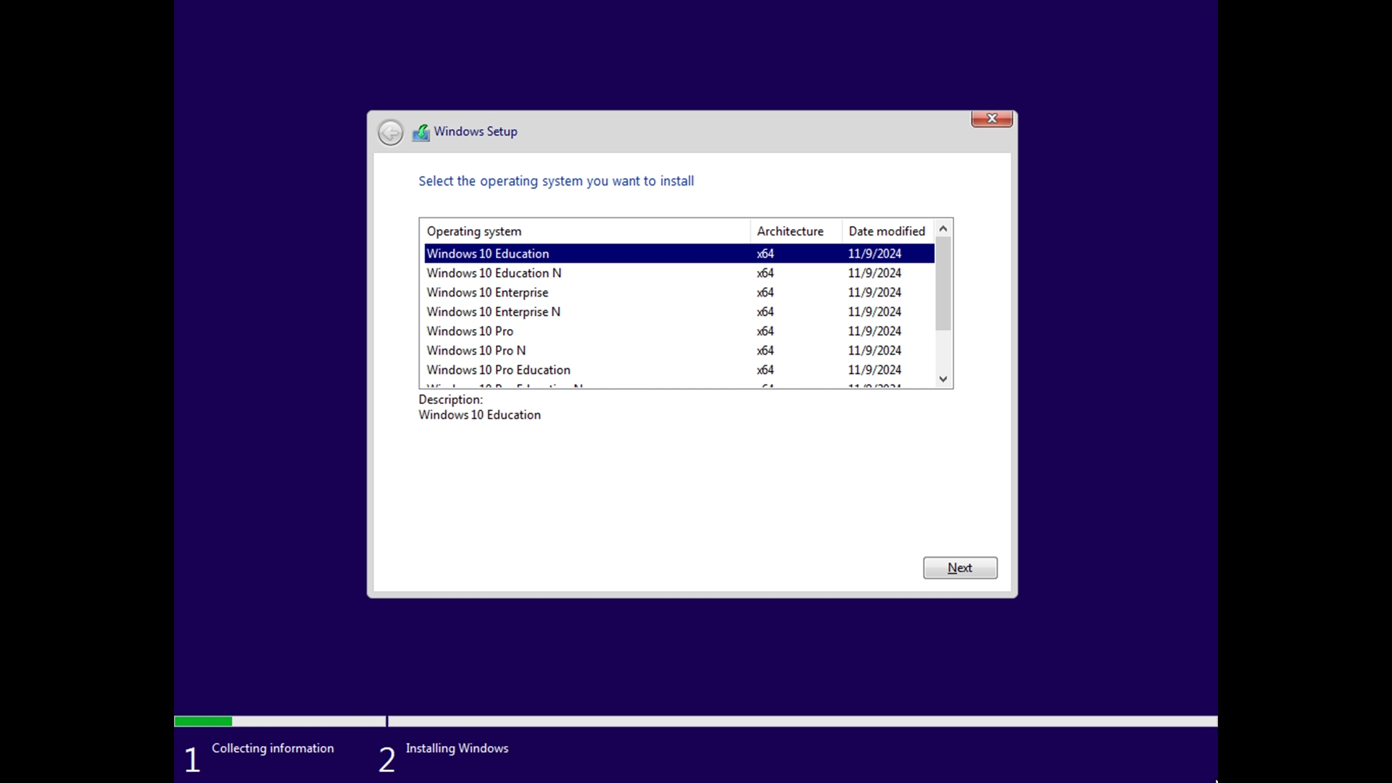
Task: Click the list scrollbar down arrow
Action: [943, 379]
